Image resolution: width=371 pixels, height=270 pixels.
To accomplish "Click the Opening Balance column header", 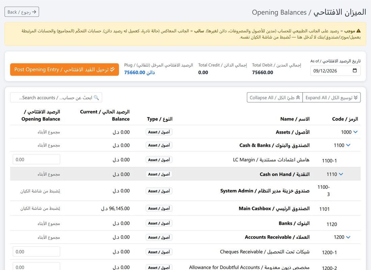I will point(41,115).
